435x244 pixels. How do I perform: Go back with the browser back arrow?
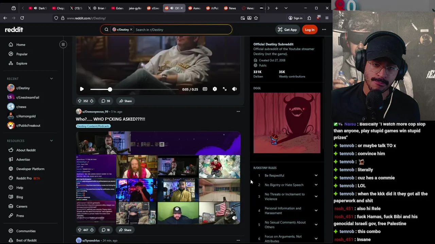tap(5, 18)
